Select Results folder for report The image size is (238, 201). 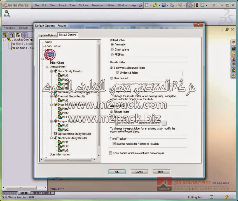[111, 112]
